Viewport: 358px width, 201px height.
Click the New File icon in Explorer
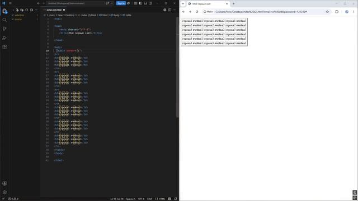click(17, 10)
